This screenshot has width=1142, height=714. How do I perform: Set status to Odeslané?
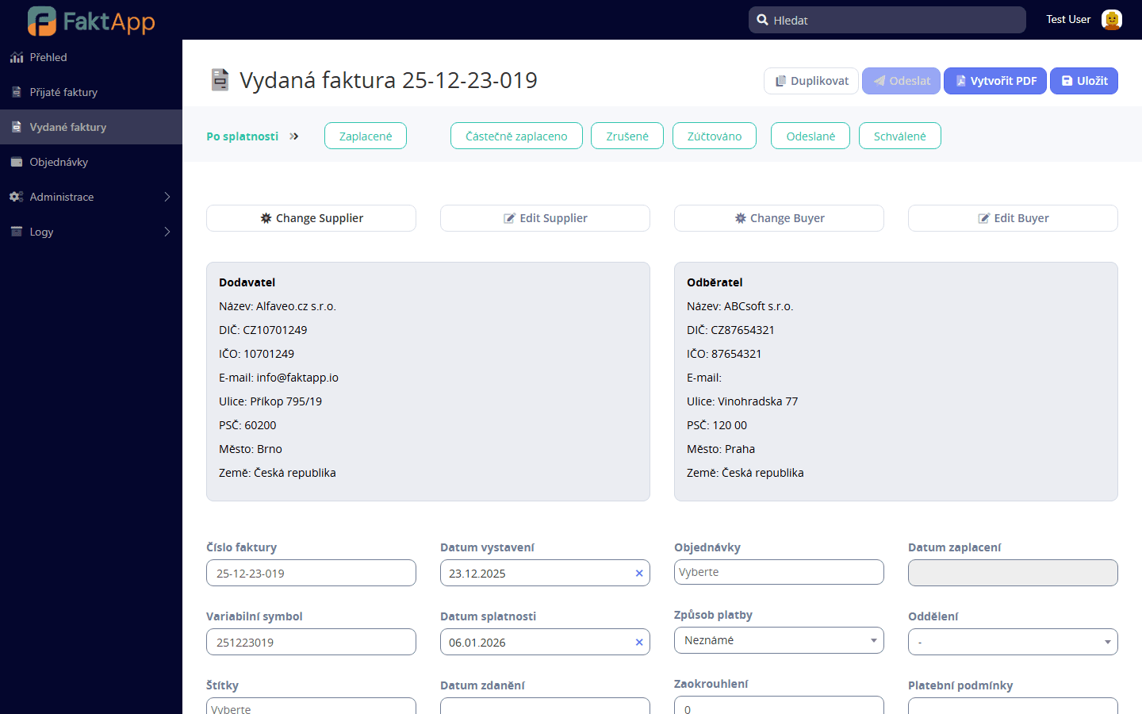pos(811,136)
